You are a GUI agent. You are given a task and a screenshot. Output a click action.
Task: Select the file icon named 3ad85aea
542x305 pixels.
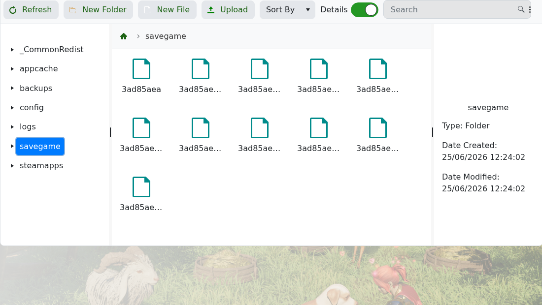(141, 69)
